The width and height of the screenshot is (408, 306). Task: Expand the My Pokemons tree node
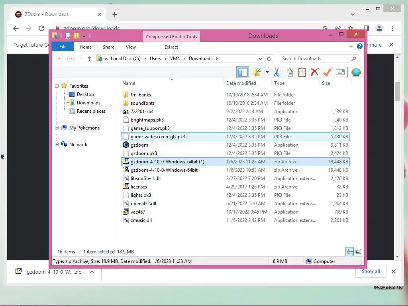click(57, 128)
